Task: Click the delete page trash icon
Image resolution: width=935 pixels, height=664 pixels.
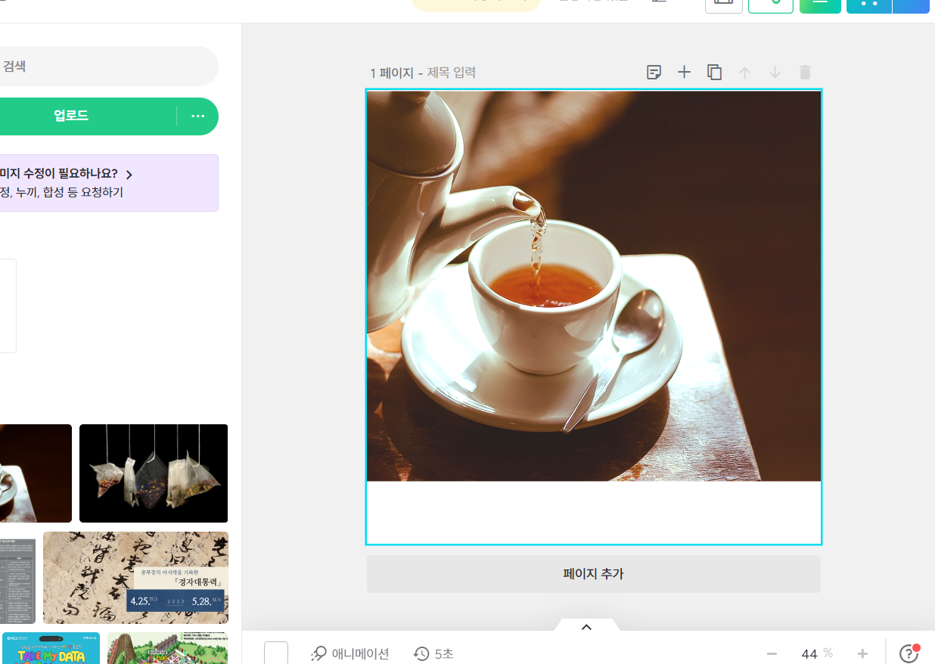Action: [x=805, y=72]
